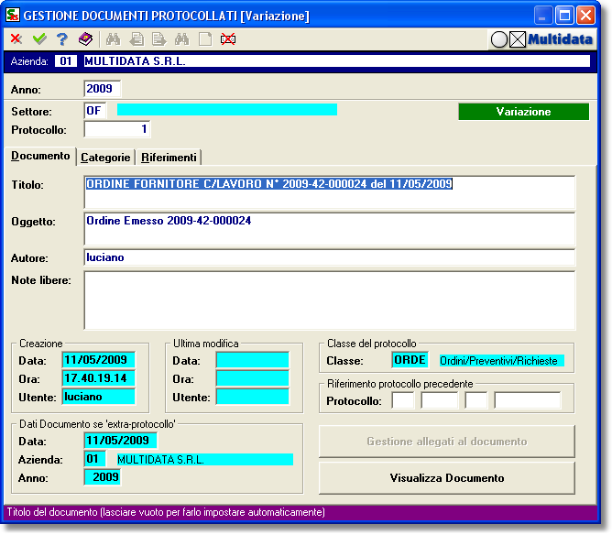Go to previous document page icon
This screenshot has height=535, width=612.
[137, 39]
